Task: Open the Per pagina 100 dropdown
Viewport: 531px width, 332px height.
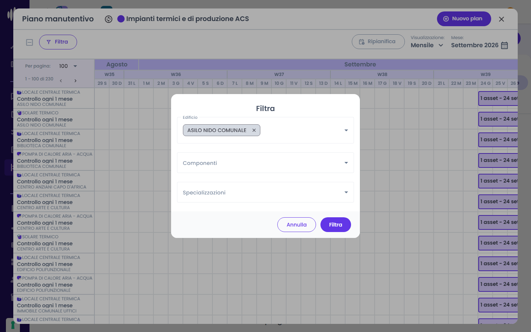Action: 68,66
